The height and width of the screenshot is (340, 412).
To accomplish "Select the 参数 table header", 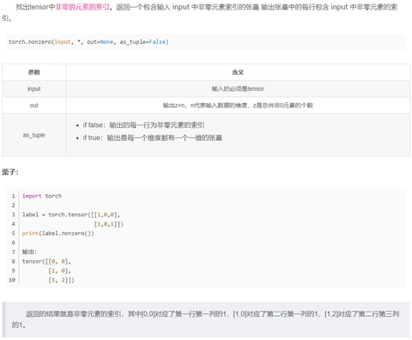I will (x=34, y=72).
